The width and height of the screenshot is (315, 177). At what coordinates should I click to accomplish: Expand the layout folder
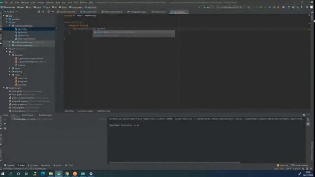[9, 68]
